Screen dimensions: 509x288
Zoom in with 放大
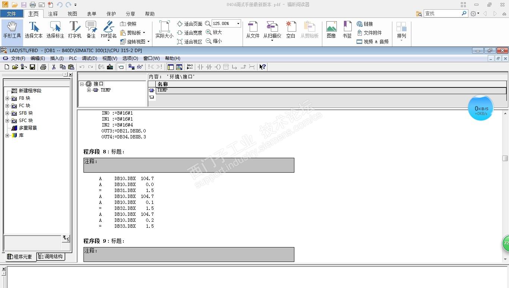214,32
